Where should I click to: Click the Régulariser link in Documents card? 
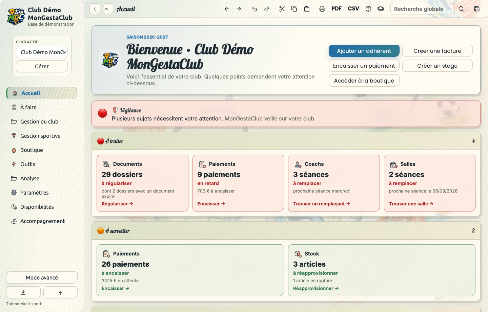click(x=117, y=204)
